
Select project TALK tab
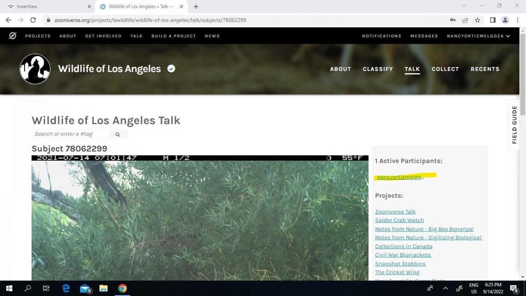tap(412, 69)
